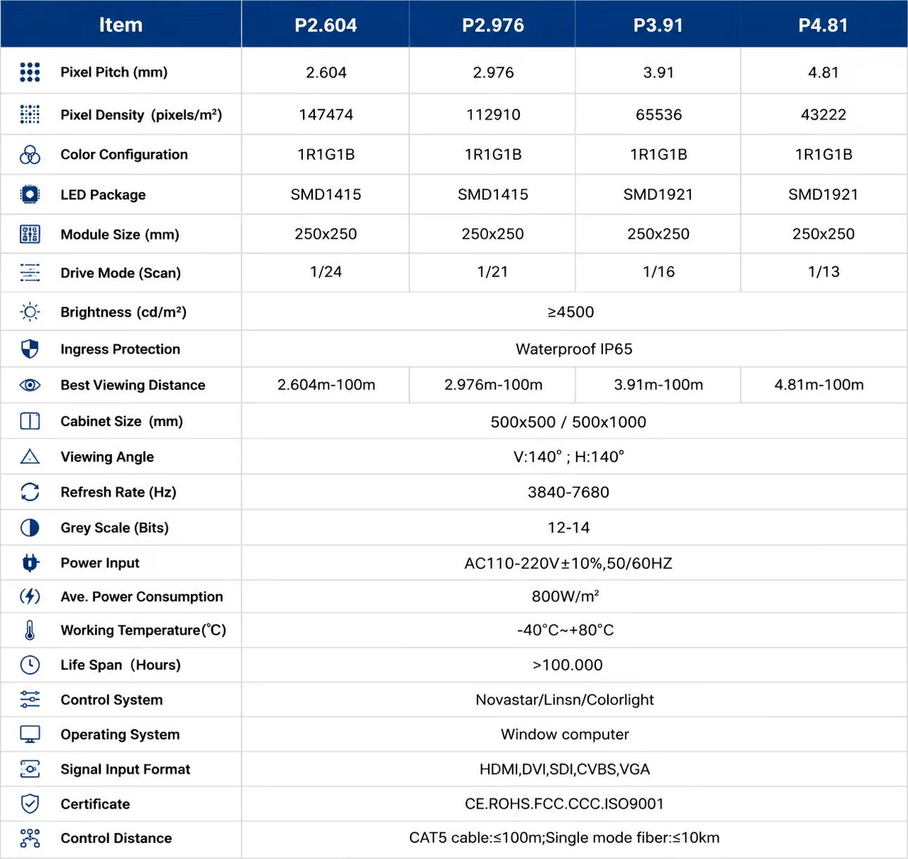
Task: Click the Operating System monitor icon
Action: tap(30, 734)
